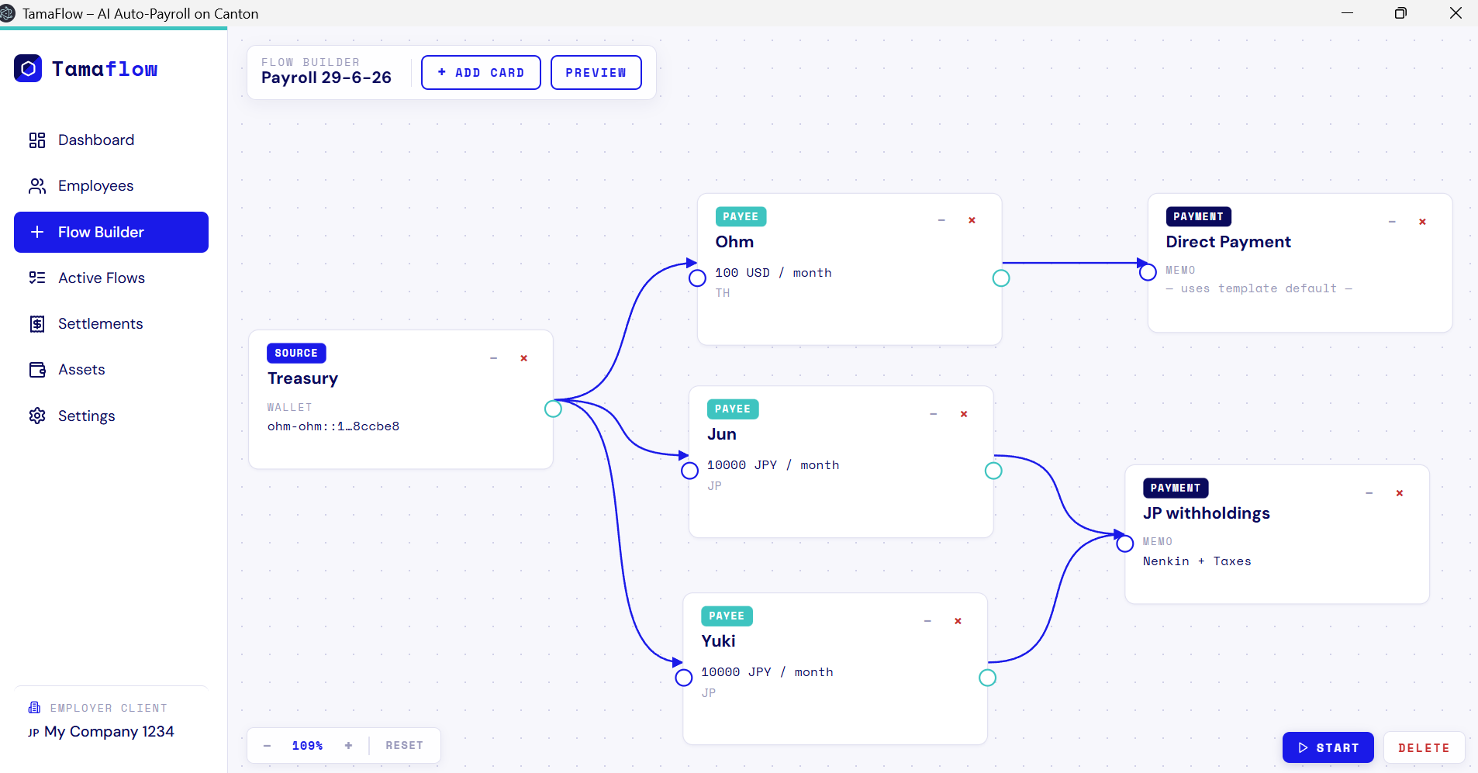1478x773 pixels.
Task: Start the payroll flow
Action: click(1328, 747)
